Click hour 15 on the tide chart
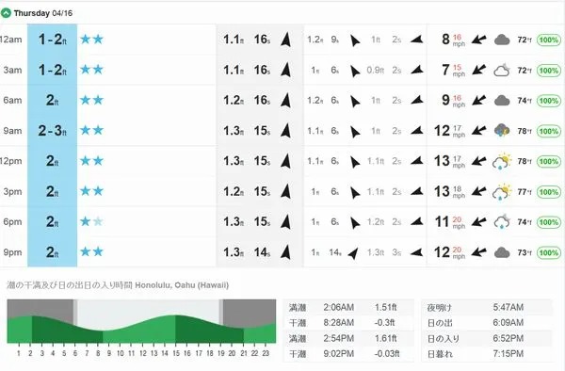The image size is (565, 371). pyautogui.click(x=176, y=353)
